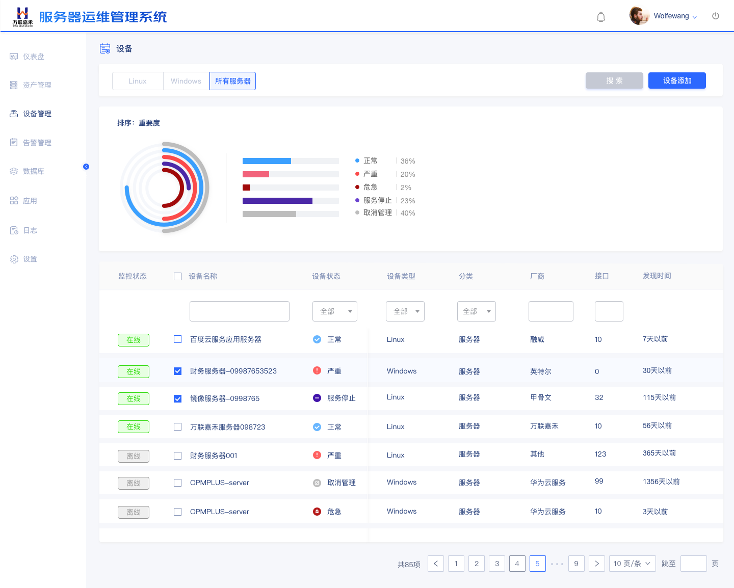Switch to the Windows tab
Screen dimensions: 734x588
186,81
